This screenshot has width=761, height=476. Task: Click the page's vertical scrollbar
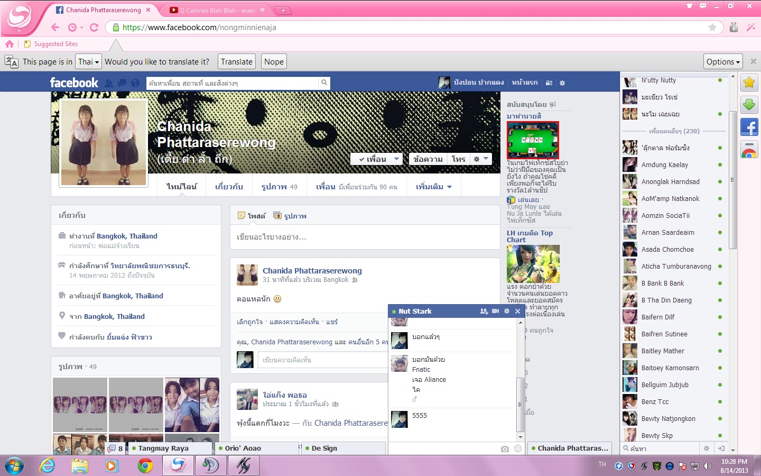(x=732, y=180)
